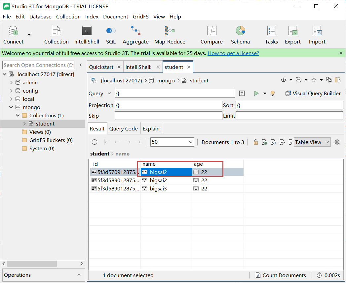Open the File menu
Image resolution: width=346 pixels, height=283 pixels.
point(7,17)
